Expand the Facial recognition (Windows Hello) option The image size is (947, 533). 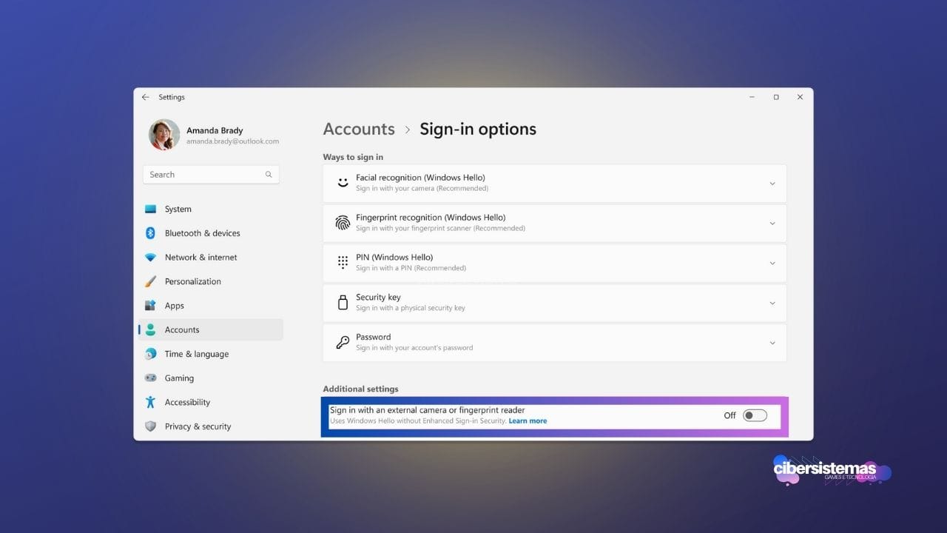(x=772, y=184)
